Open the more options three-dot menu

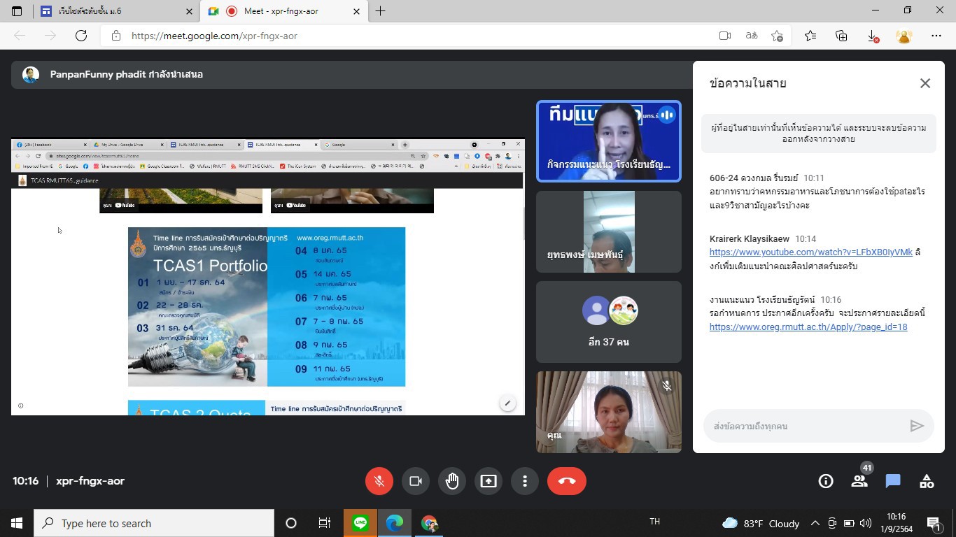point(525,481)
